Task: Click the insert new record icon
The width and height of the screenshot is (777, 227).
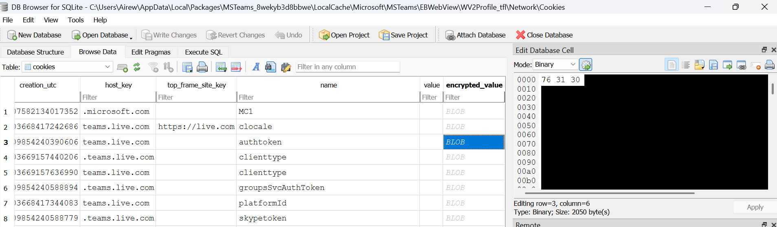Action: click(x=221, y=67)
